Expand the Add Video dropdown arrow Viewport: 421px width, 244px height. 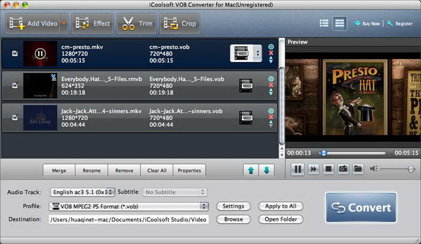tap(64, 23)
